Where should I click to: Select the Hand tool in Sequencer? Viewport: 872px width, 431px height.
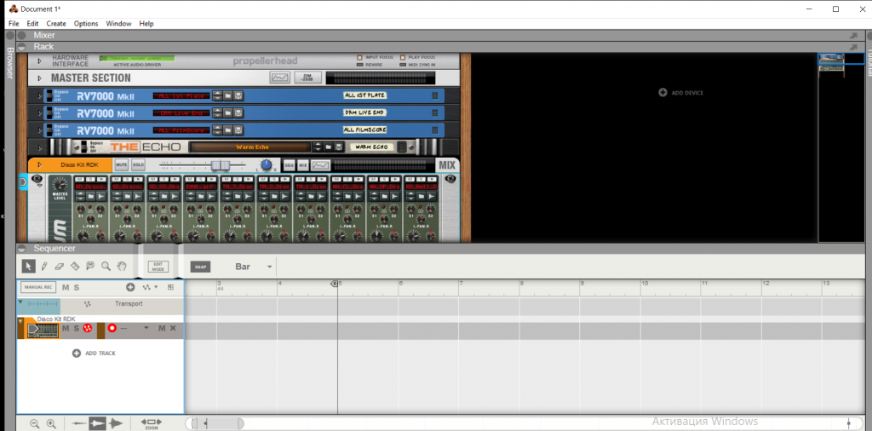tap(121, 267)
